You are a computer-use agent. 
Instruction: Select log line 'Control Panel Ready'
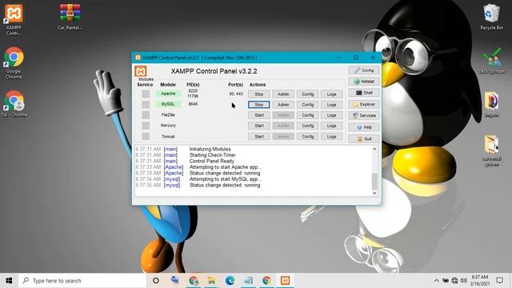point(211,161)
